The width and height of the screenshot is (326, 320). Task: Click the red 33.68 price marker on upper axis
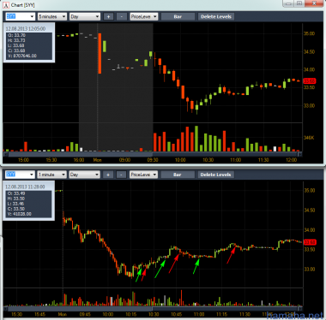(309, 81)
